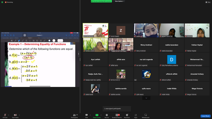The width and height of the screenshot is (212, 119).
Task: Click the green encryption shield icon
Action: click(2, 2)
